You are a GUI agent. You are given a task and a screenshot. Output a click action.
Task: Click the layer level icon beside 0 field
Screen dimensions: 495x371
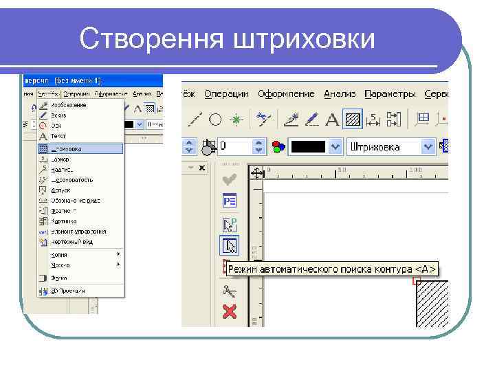tap(208, 147)
